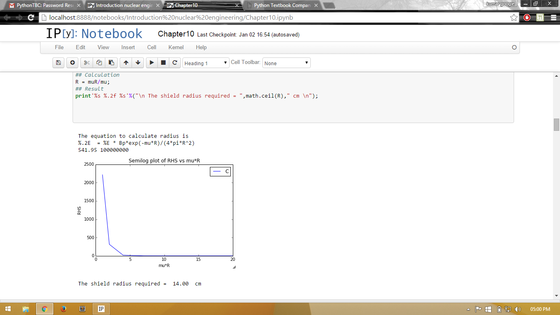Move the cell up with arrow icon
Screen dimensions: 560x315
[126, 63]
